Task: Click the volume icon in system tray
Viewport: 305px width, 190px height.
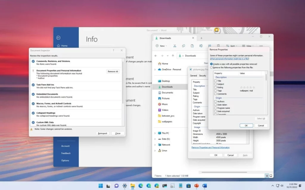Action: pyautogui.click(x=282, y=186)
